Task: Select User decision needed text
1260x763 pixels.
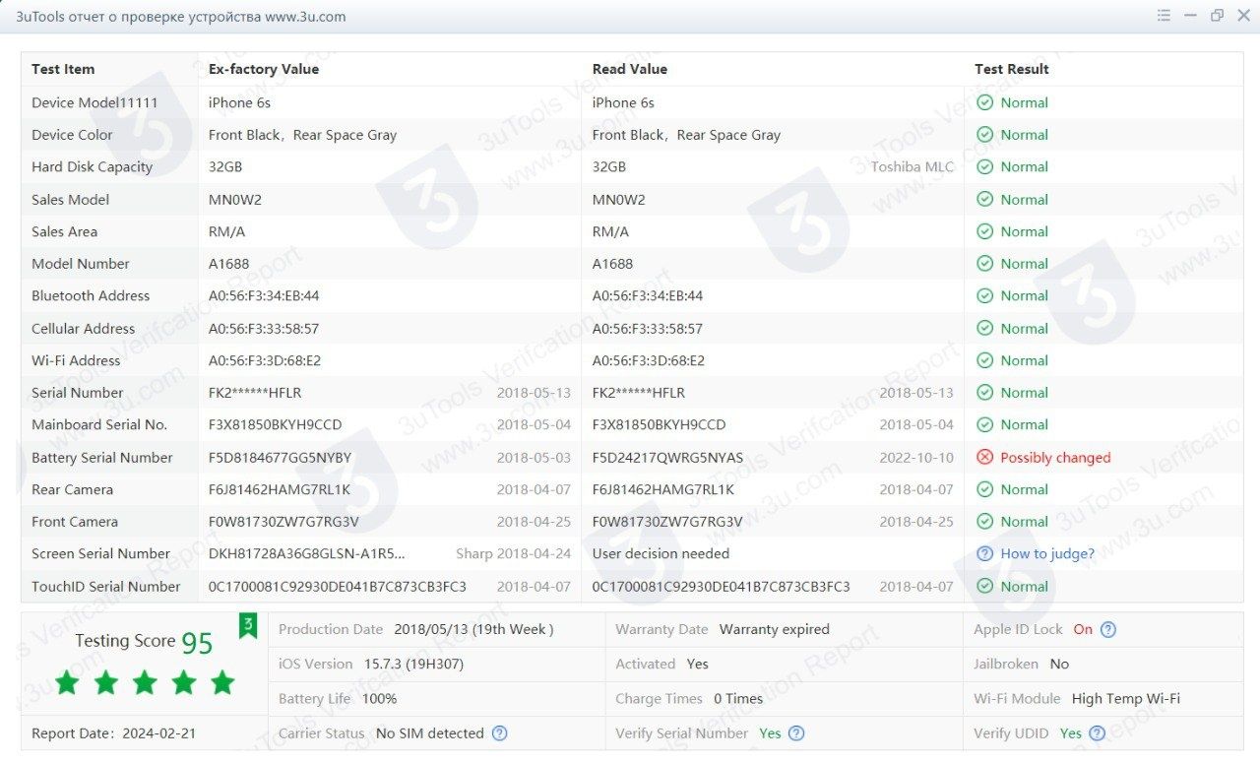Action: coord(661,554)
